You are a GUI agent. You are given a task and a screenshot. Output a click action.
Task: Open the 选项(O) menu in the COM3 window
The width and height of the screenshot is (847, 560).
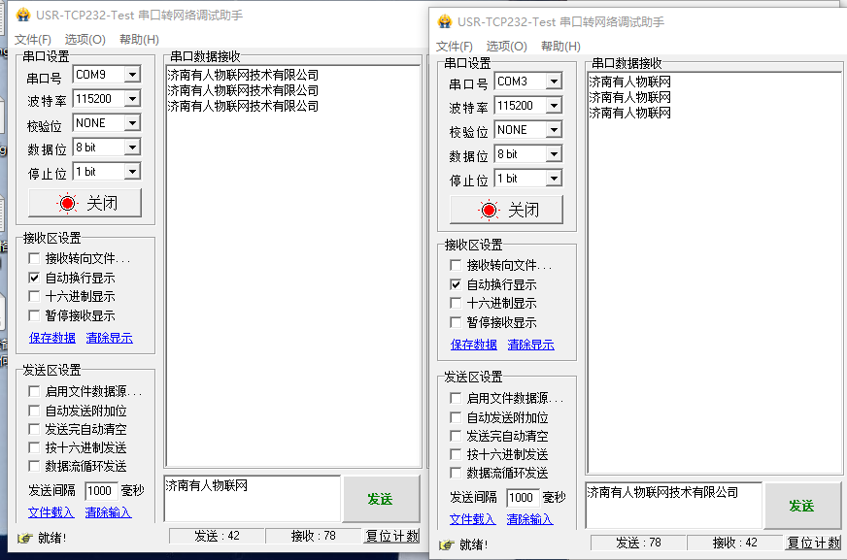pos(506,47)
